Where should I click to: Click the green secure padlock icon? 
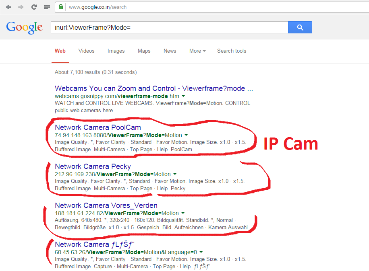[61, 7]
